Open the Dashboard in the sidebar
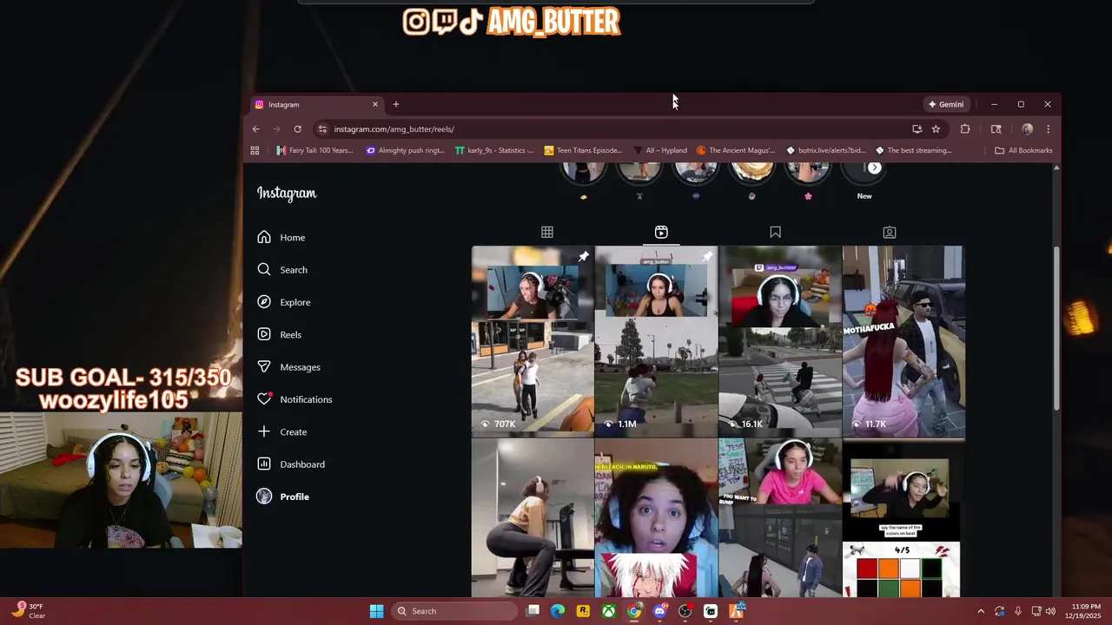This screenshot has width=1112, height=625. (291, 464)
